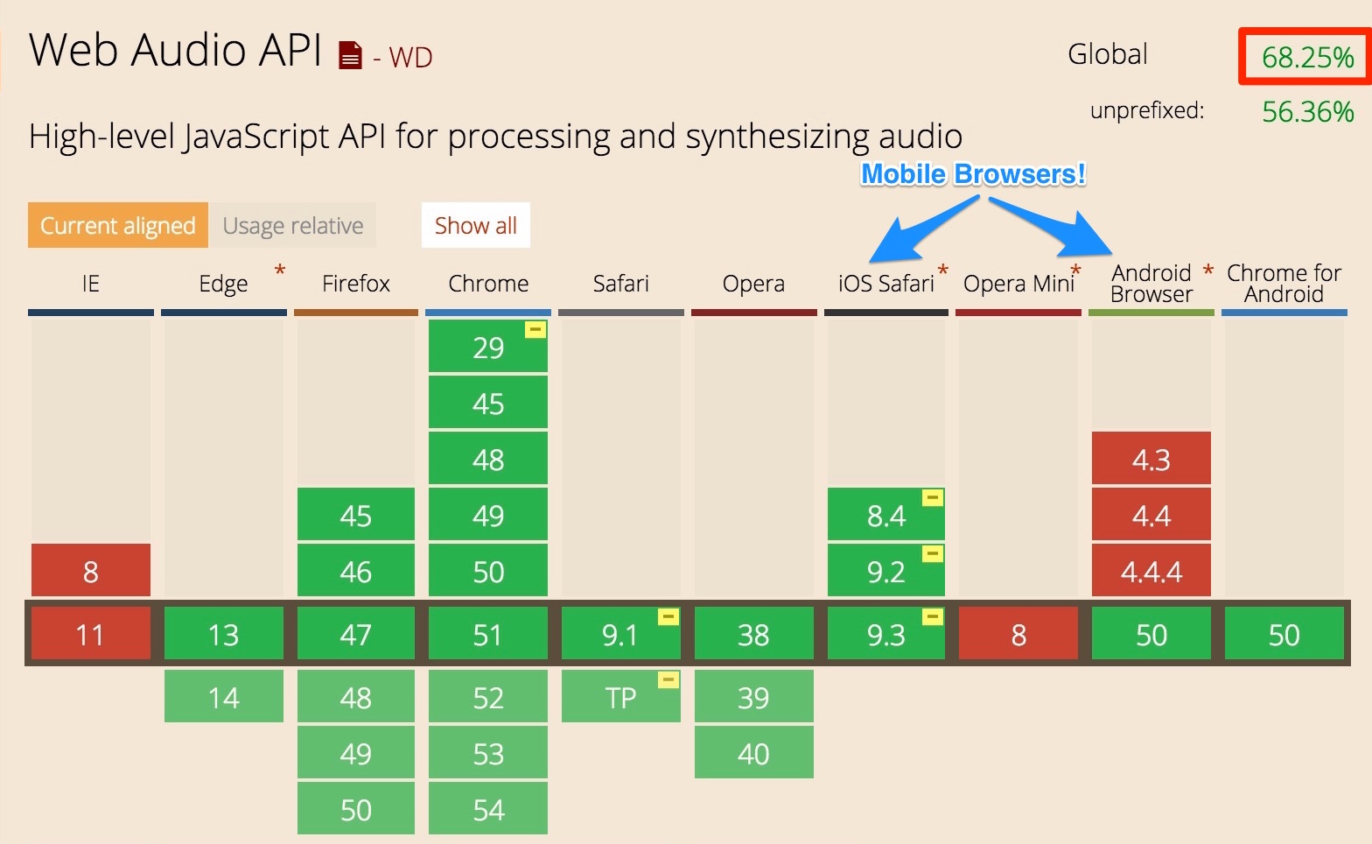Click the note flag on Safari 9.1
Image resolution: width=1372 pixels, height=844 pixels.
pyautogui.click(x=668, y=617)
